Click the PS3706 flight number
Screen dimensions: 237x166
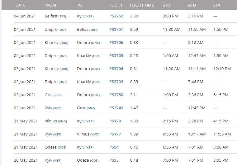click(x=116, y=43)
